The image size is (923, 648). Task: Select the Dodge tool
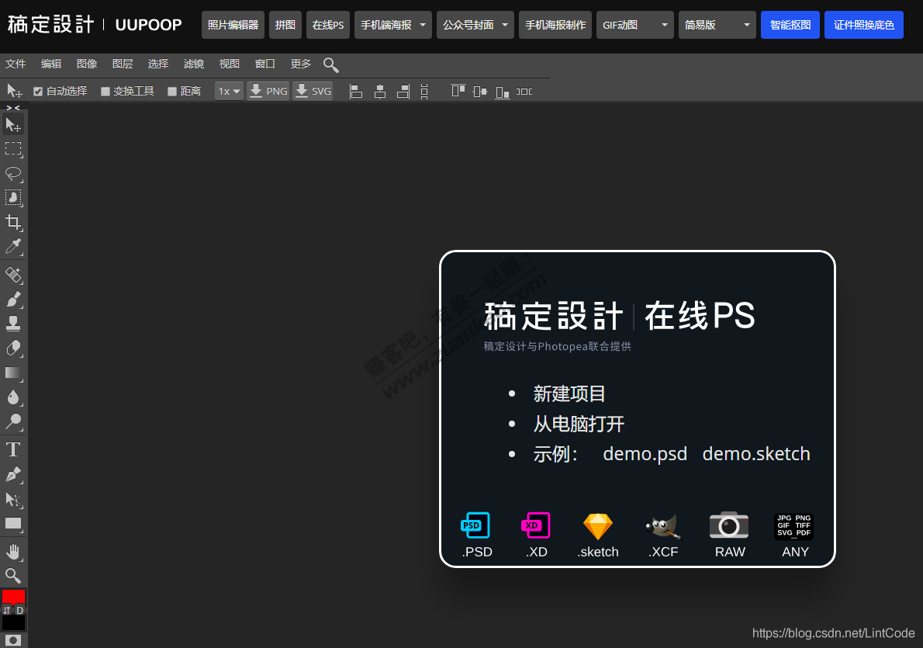click(x=13, y=421)
